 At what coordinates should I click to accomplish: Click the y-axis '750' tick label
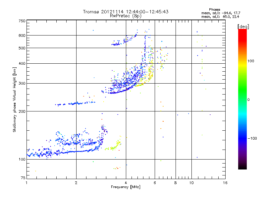point(22,21)
